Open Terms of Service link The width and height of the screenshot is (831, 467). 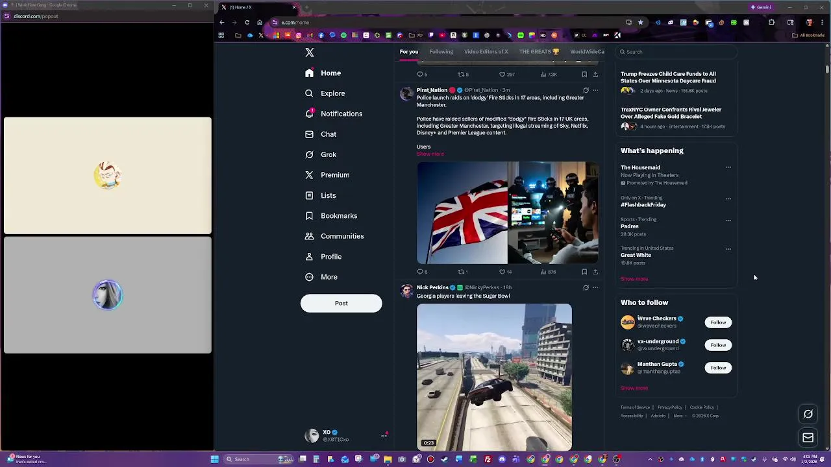635,407
